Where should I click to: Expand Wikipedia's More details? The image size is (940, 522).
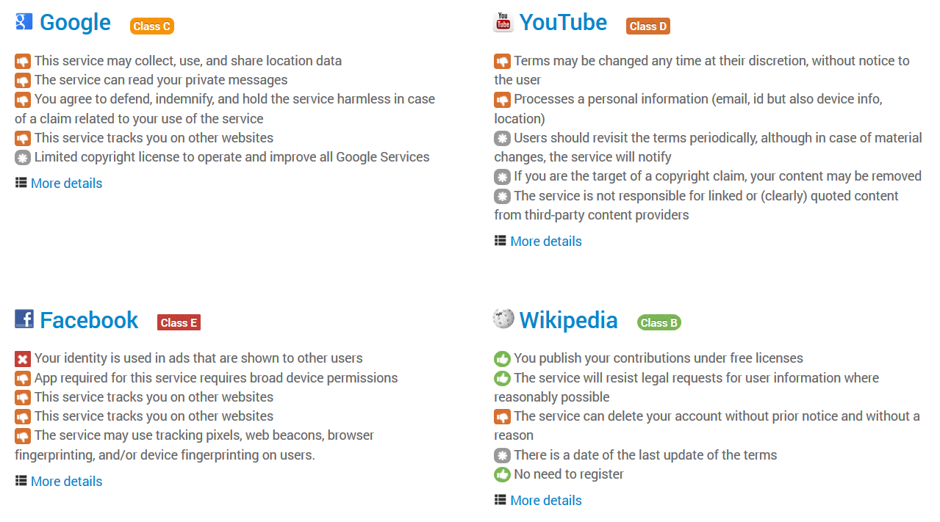pyautogui.click(x=546, y=501)
